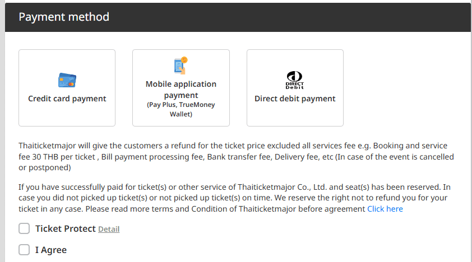Open terms via the 'Click here' link
Screen dimensions: 472x262
coord(385,209)
